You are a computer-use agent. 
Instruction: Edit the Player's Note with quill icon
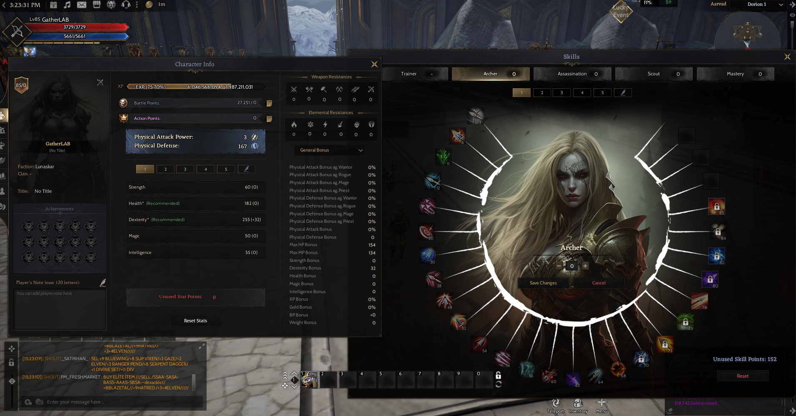pos(102,283)
